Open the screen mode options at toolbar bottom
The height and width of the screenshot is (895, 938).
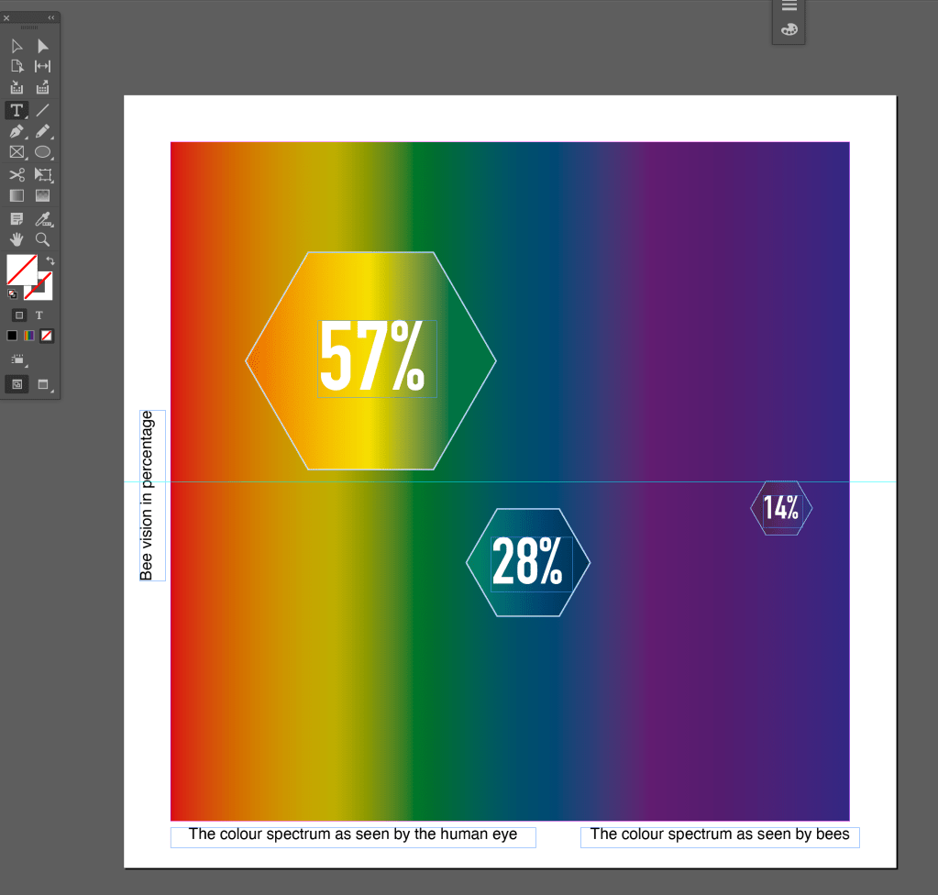(x=43, y=384)
